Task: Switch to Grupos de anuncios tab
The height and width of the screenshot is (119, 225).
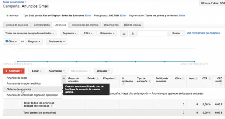Action: point(17,25)
